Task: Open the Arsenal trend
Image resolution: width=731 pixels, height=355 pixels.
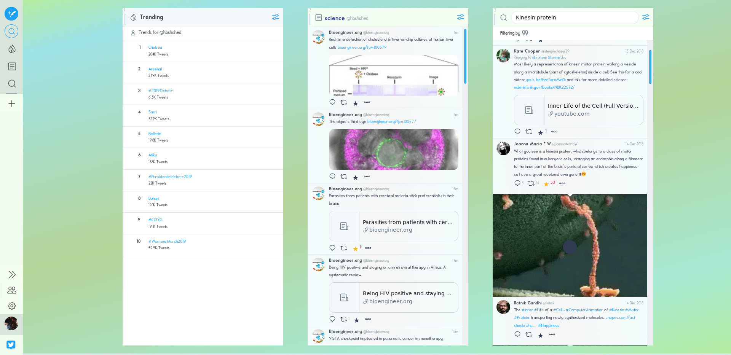Action: [155, 69]
